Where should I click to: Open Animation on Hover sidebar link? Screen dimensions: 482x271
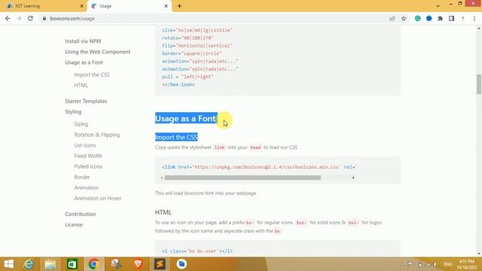tap(97, 198)
